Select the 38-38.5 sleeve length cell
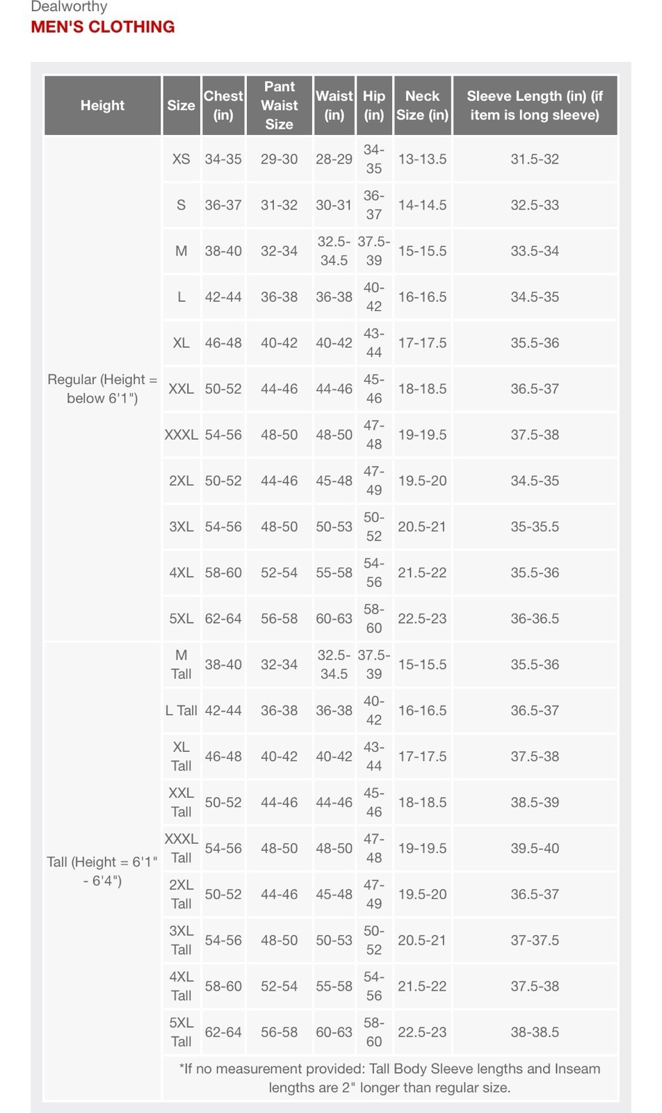 click(x=534, y=1032)
